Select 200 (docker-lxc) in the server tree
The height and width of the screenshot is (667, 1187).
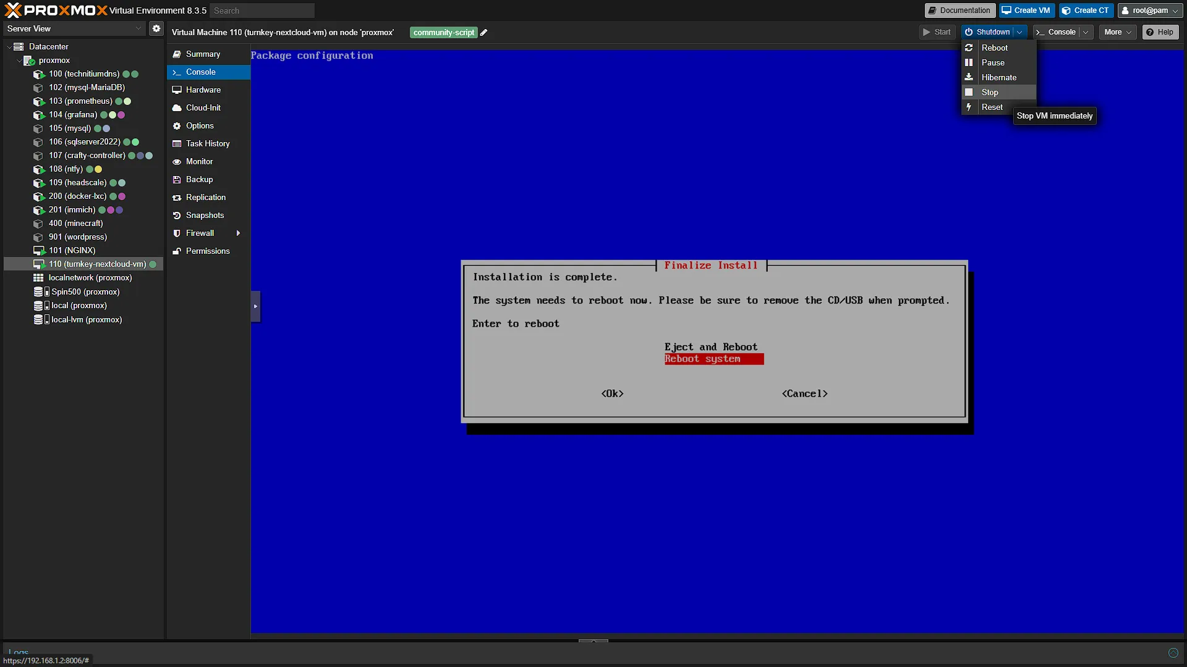pyautogui.click(x=78, y=196)
